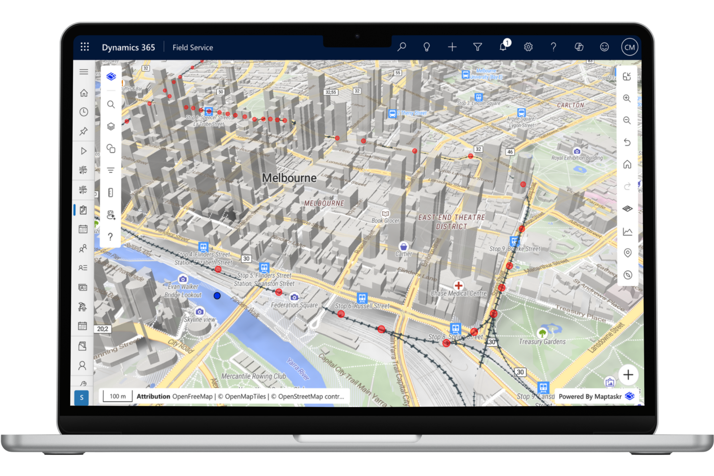
Task: Open settings gear in header
Action: [x=528, y=47]
